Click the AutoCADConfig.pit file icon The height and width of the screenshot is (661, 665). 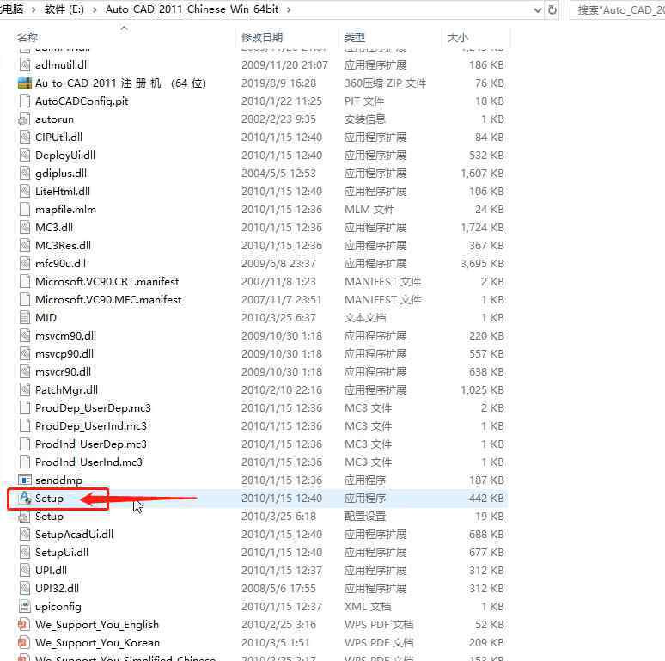pos(25,101)
